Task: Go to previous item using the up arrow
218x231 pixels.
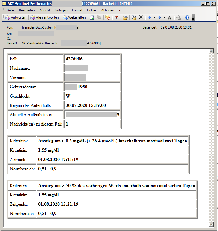Action: 150,17
